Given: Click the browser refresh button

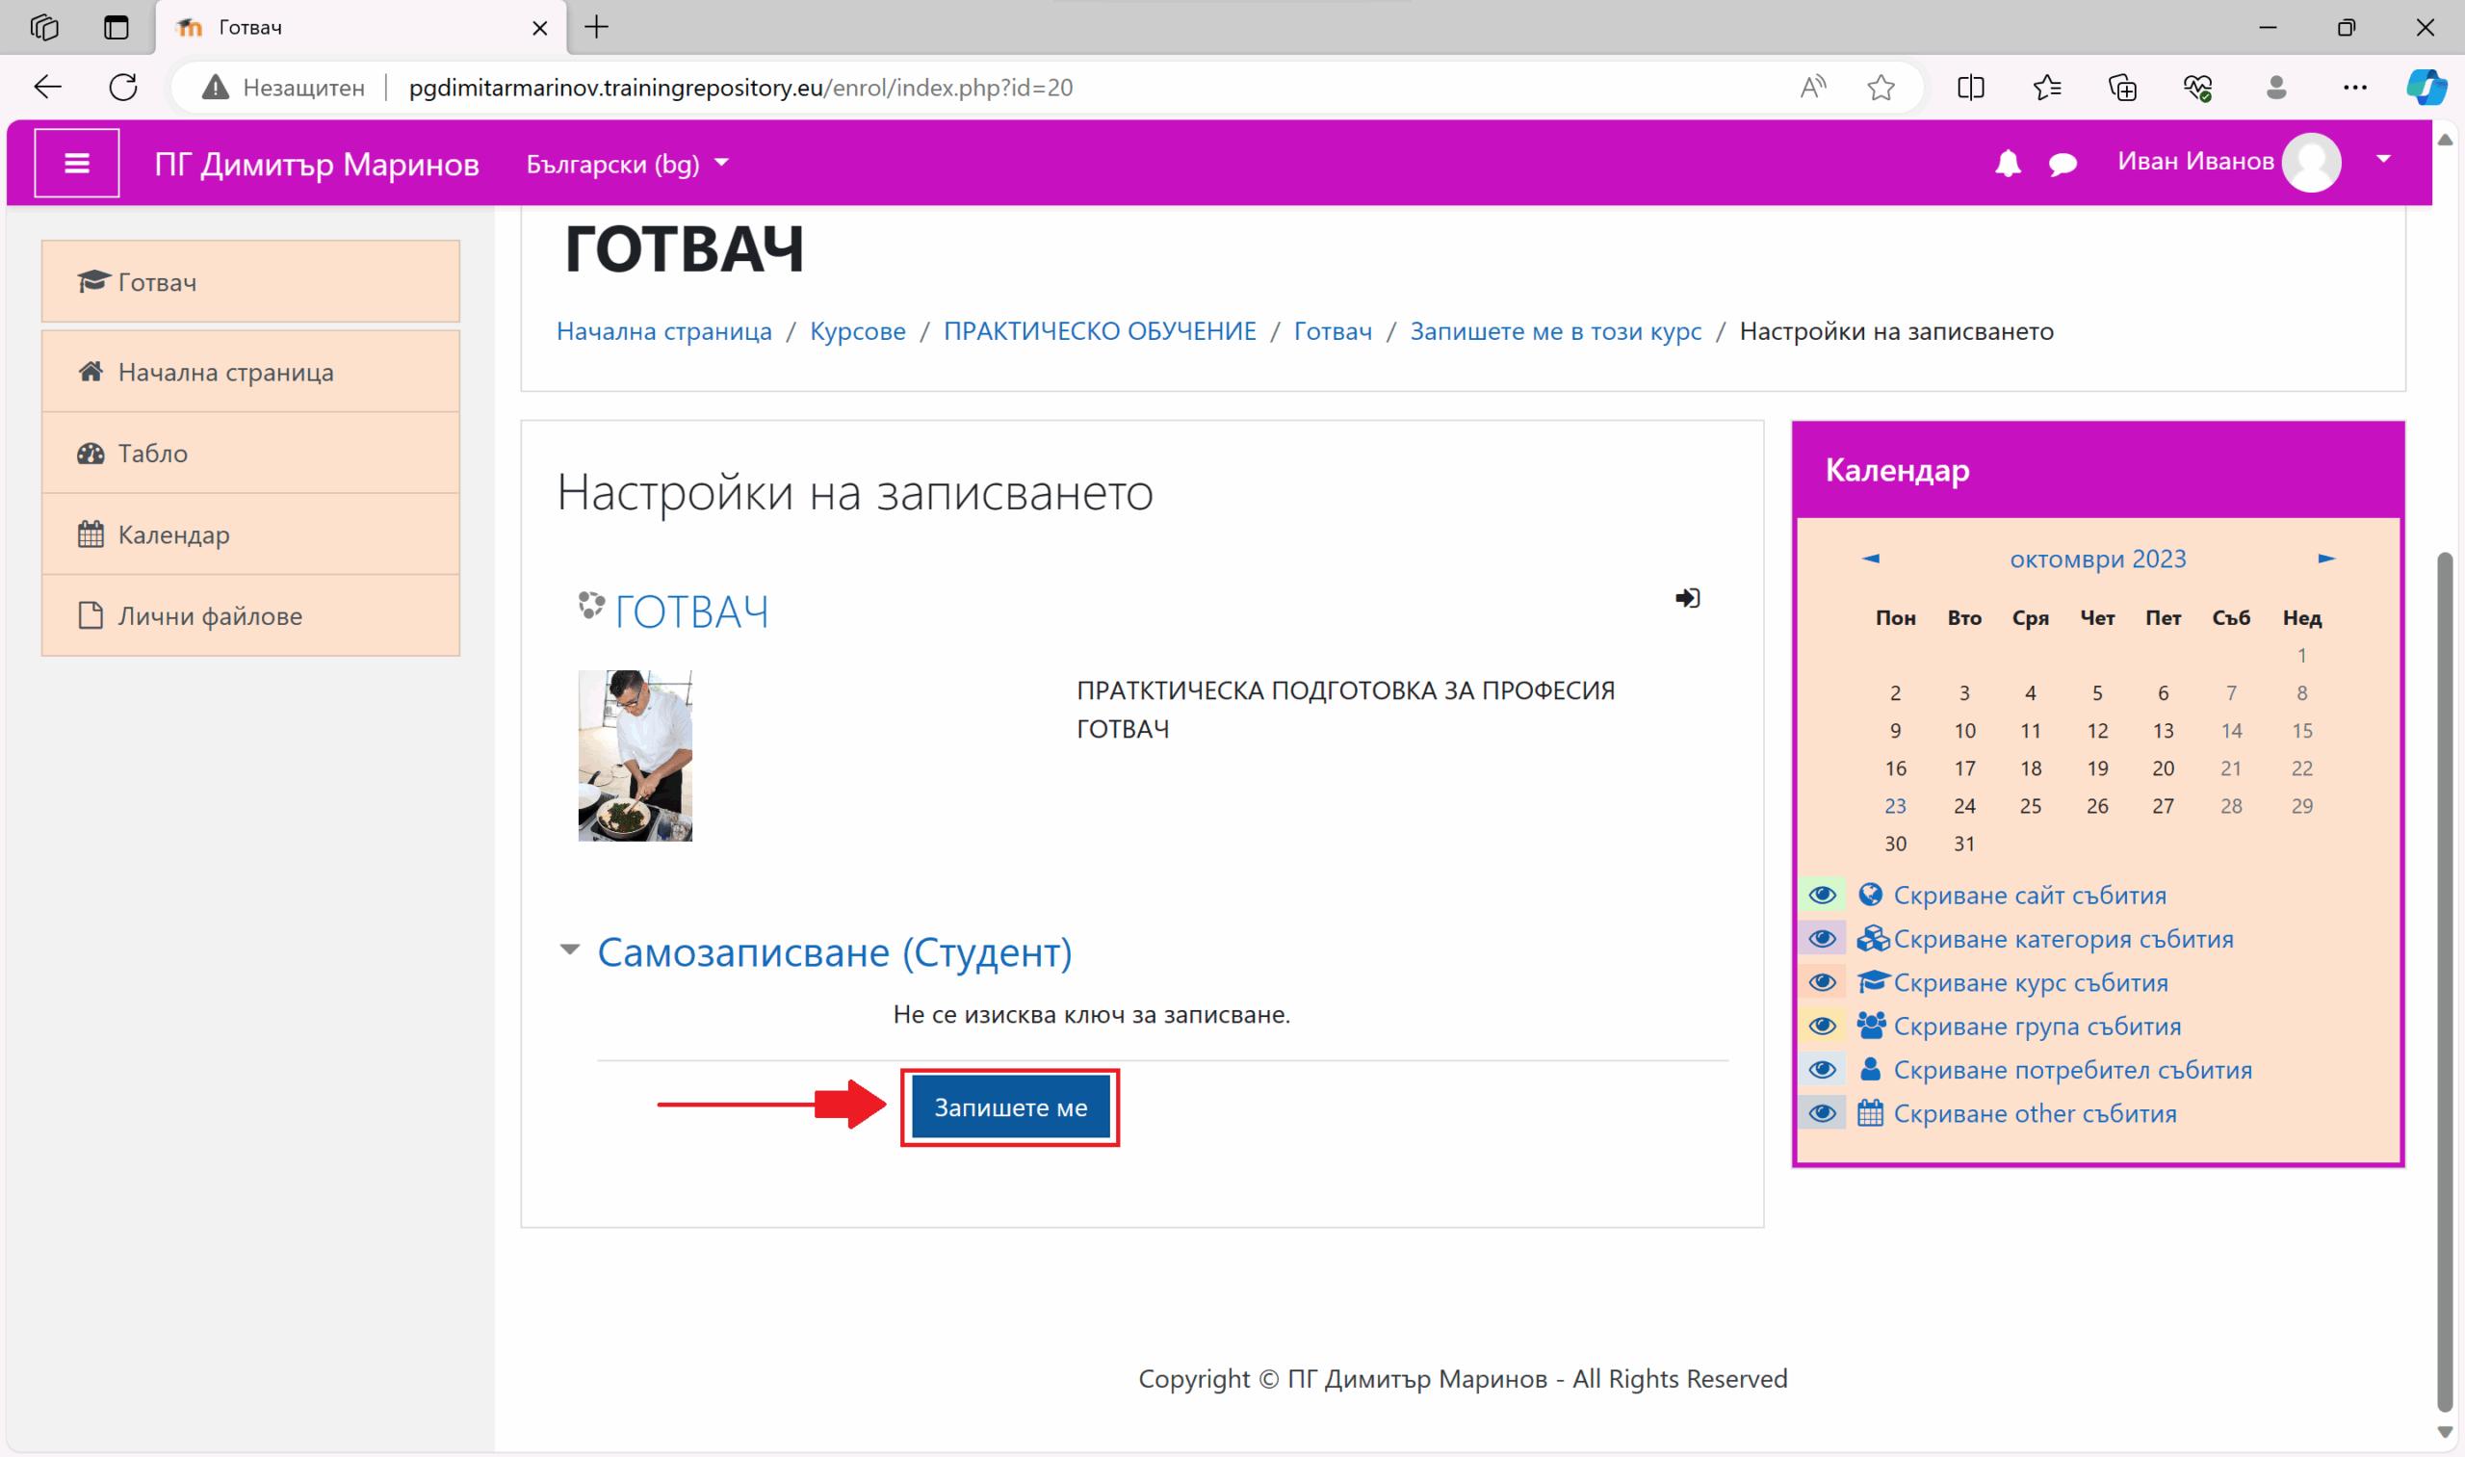Looking at the screenshot, I should tap(123, 88).
